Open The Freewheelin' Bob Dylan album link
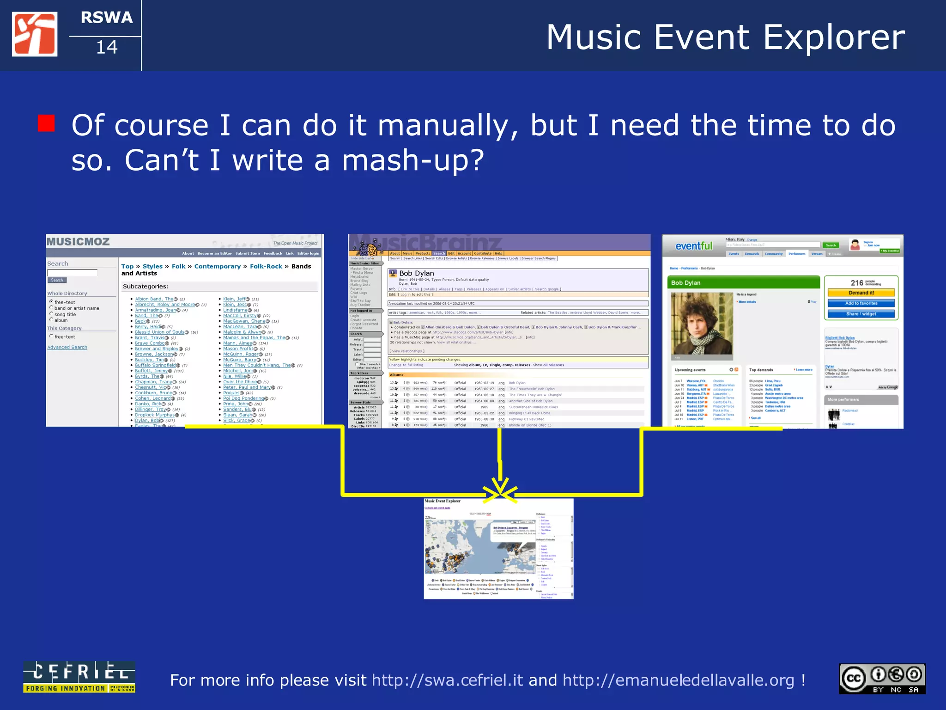 (x=532, y=389)
